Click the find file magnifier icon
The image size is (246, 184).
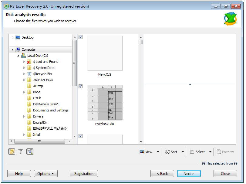[30, 152]
